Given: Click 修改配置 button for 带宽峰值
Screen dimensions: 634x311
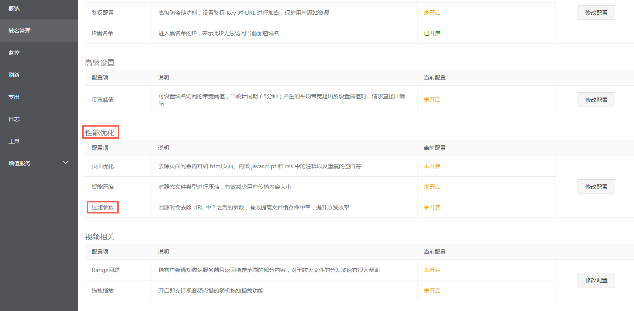Looking at the screenshot, I should click(x=596, y=100).
